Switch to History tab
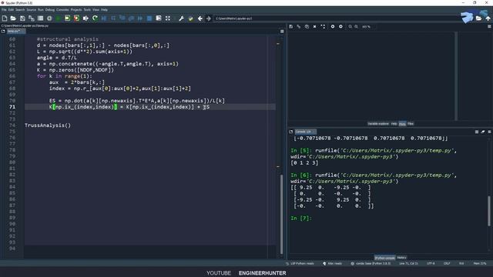The height and width of the screenshot is (277, 493). [401, 258]
